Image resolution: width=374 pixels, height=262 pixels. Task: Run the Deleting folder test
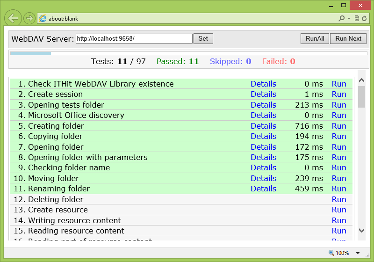coord(339,199)
